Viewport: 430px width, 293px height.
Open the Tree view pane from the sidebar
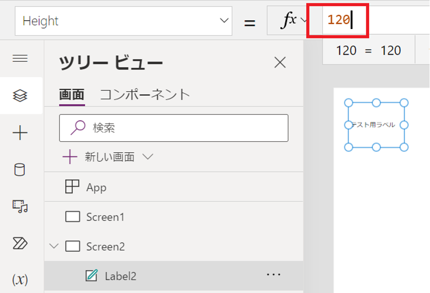[x=20, y=95]
